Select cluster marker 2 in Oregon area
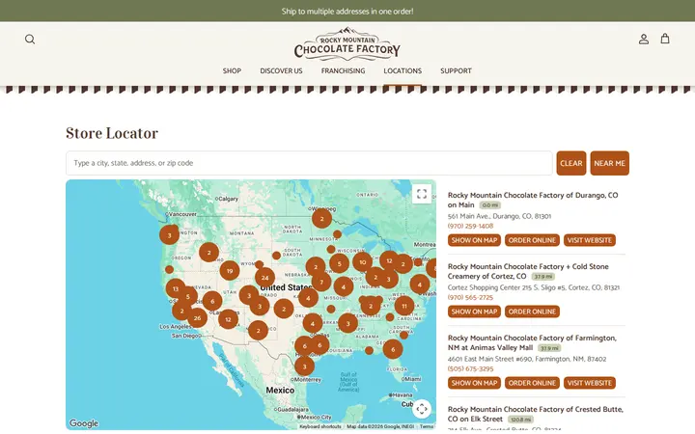 (x=208, y=253)
